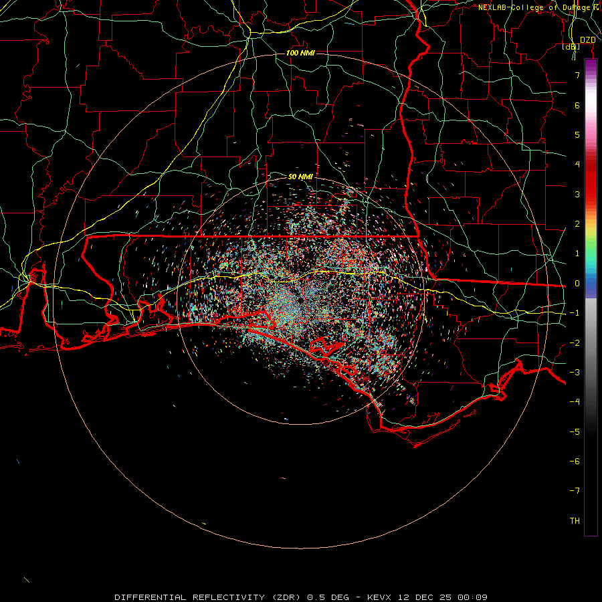Click the color scale value 6

tap(577, 105)
